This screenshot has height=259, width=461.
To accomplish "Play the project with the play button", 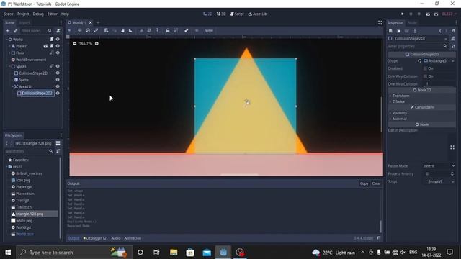I will pyautogui.click(x=402, y=14).
